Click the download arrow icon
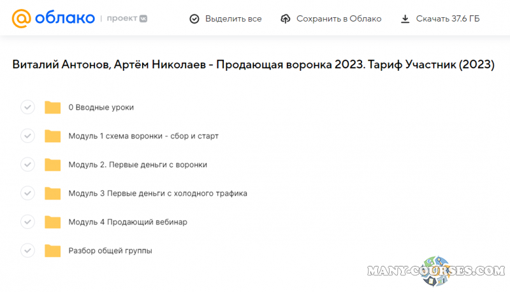Image resolution: width=510 pixels, height=292 pixels. click(x=405, y=19)
